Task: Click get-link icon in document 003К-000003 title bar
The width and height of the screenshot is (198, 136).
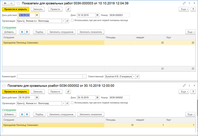Action: click(x=184, y=3)
